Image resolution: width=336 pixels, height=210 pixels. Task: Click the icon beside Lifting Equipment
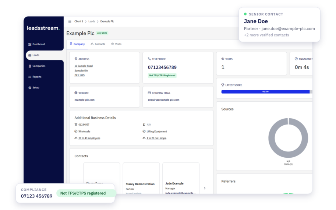pyautogui.click(x=144, y=131)
